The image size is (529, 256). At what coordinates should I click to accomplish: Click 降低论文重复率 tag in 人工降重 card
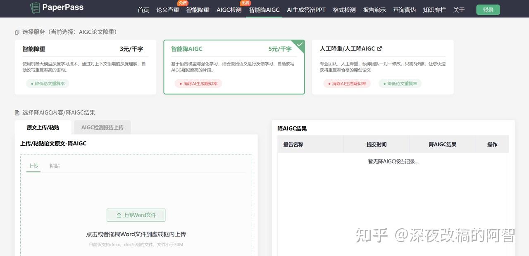tap(400, 83)
